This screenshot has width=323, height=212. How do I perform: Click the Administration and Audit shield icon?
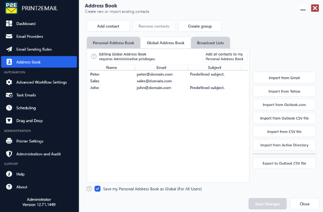click(9, 154)
